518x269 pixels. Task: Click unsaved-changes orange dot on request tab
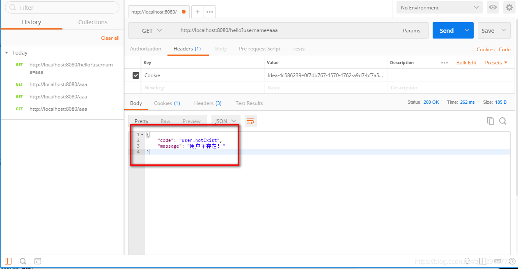[183, 12]
